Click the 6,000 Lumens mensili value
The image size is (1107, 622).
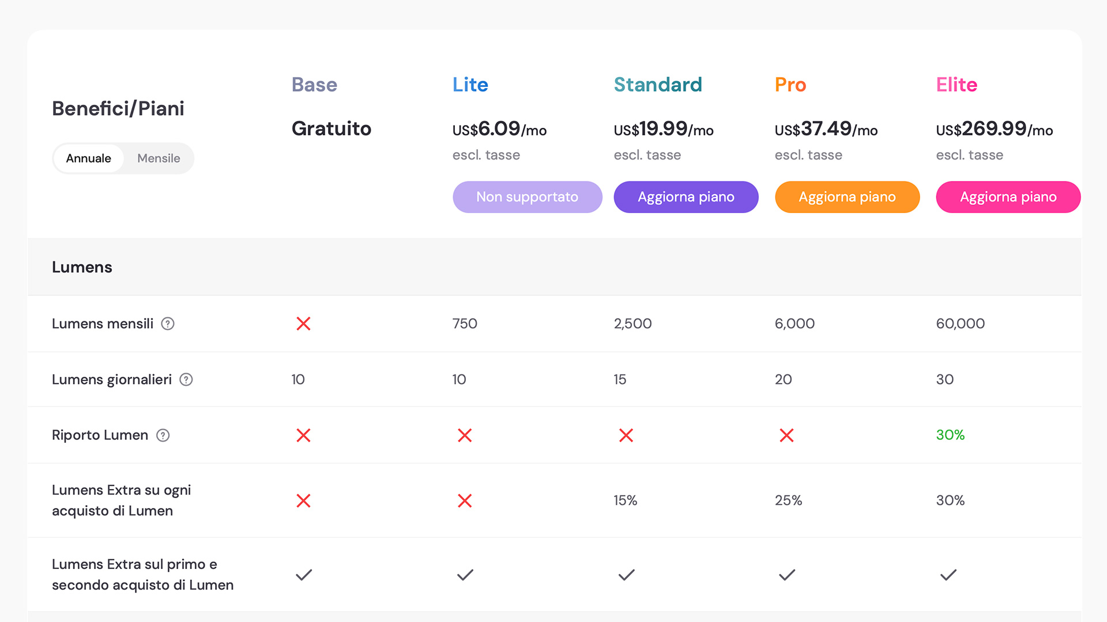click(795, 324)
